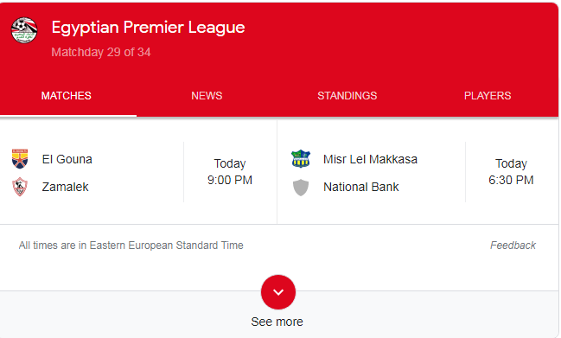The height and width of the screenshot is (338, 561).
Task: Select the Players tab
Action: click(488, 95)
